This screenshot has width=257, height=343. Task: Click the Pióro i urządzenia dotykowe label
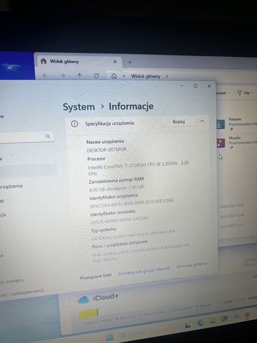click(120, 245)
